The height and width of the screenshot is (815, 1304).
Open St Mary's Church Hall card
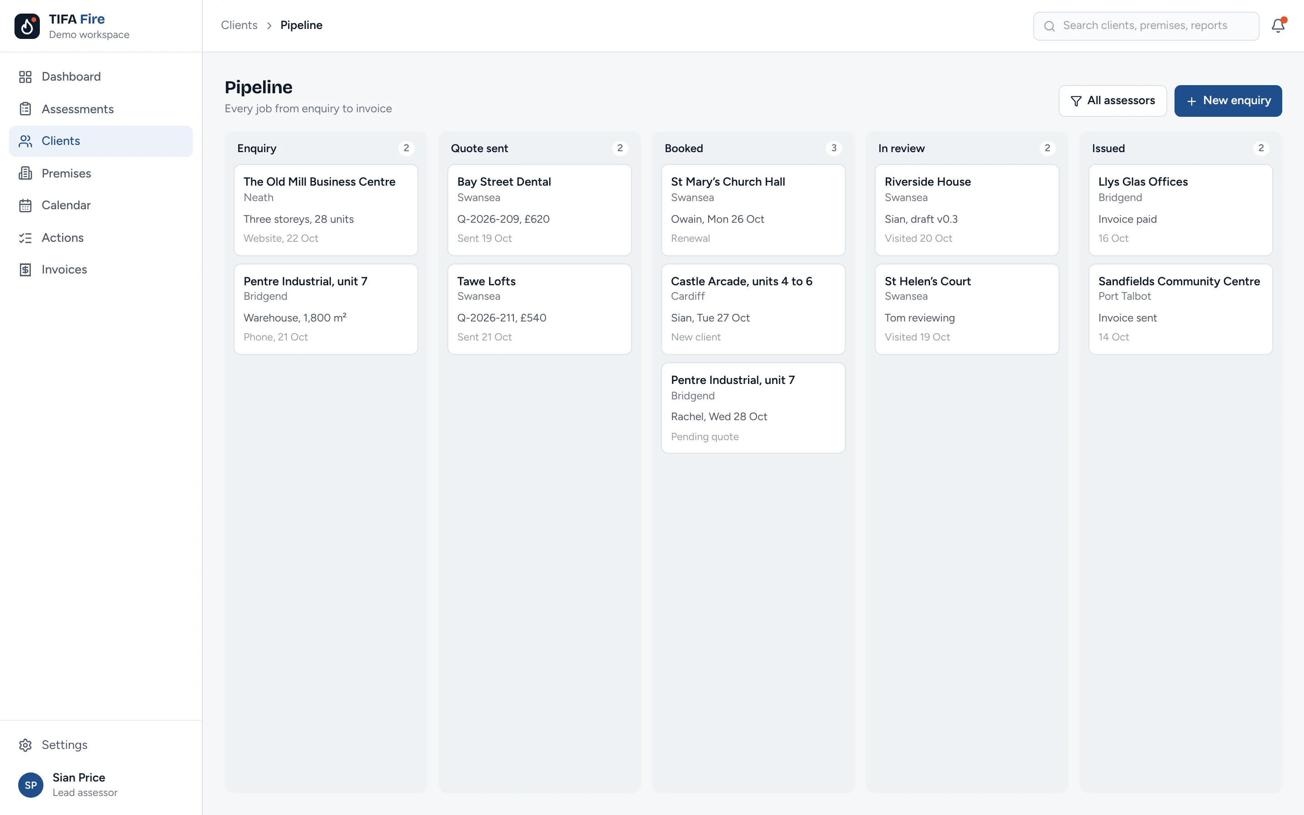pyautogui.click(x=753, y=210)
